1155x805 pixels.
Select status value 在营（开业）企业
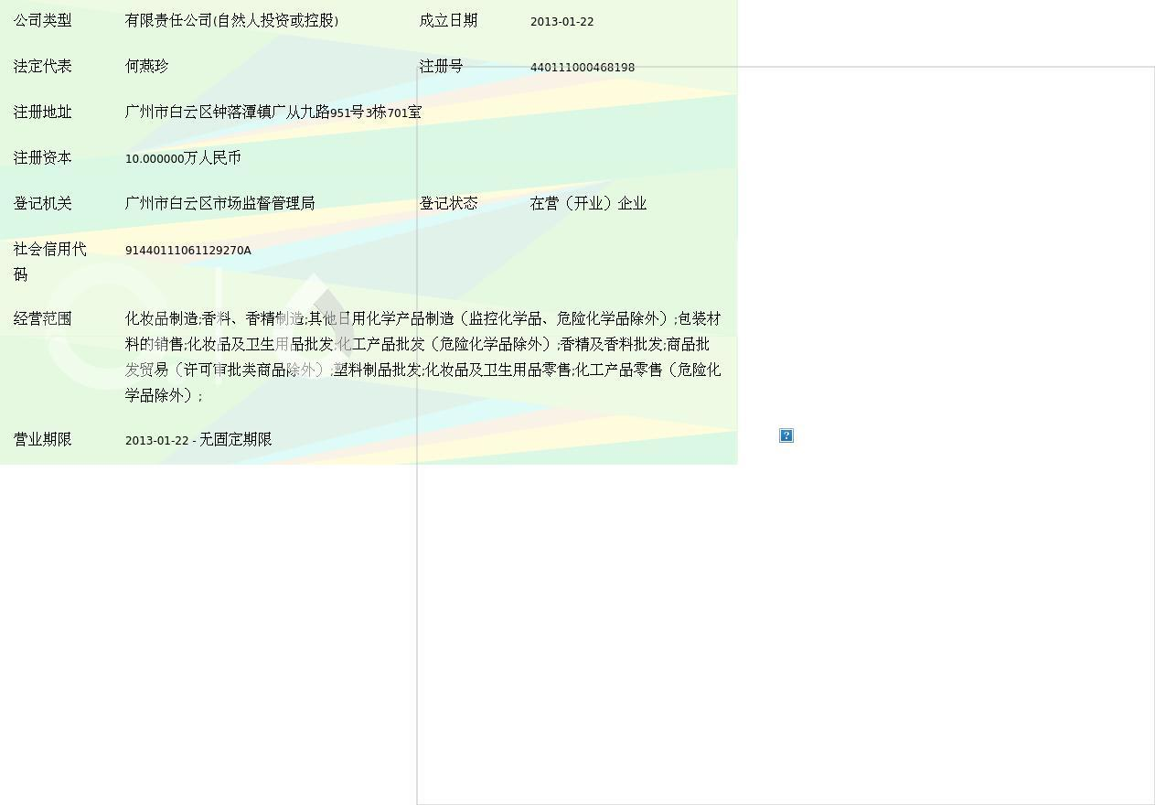point(588,203)
